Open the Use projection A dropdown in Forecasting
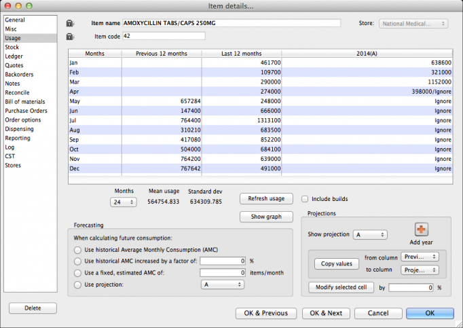Viewport: 463px width, 328px height. (x=223, y=285)
